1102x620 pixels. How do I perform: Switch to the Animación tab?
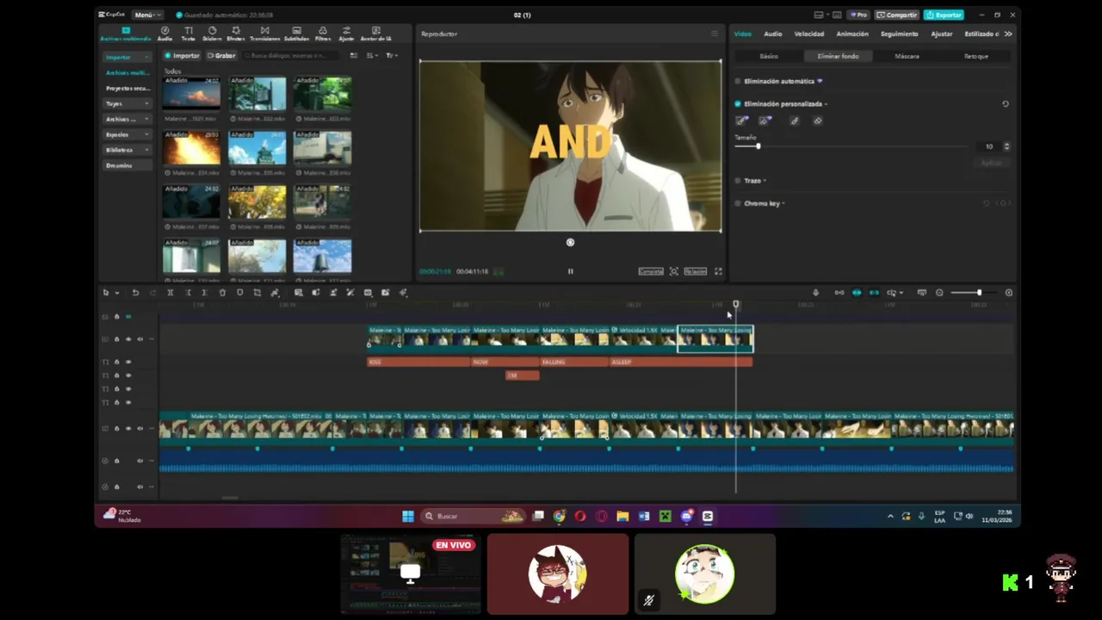(852, 34)
